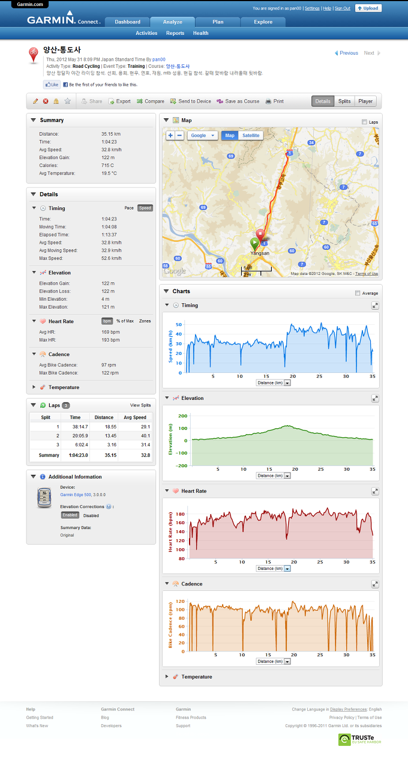Enlarge the Timing chart

375,305
